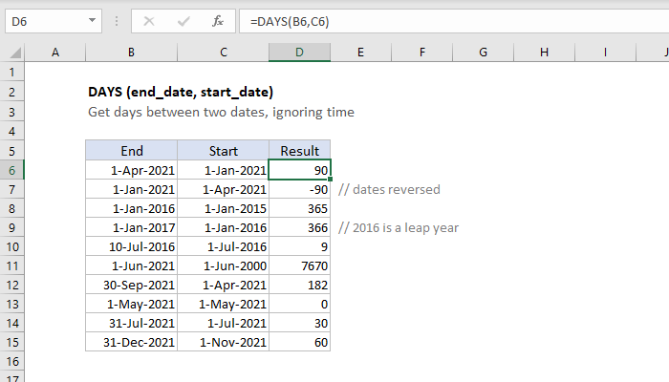The height and width of the screenshot is (382, 669).
Task: Select column B header
Action: pyautogui.click(x=132, y=53)
